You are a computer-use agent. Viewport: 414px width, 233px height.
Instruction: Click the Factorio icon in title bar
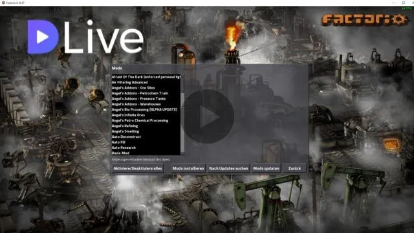click(3, 3)
